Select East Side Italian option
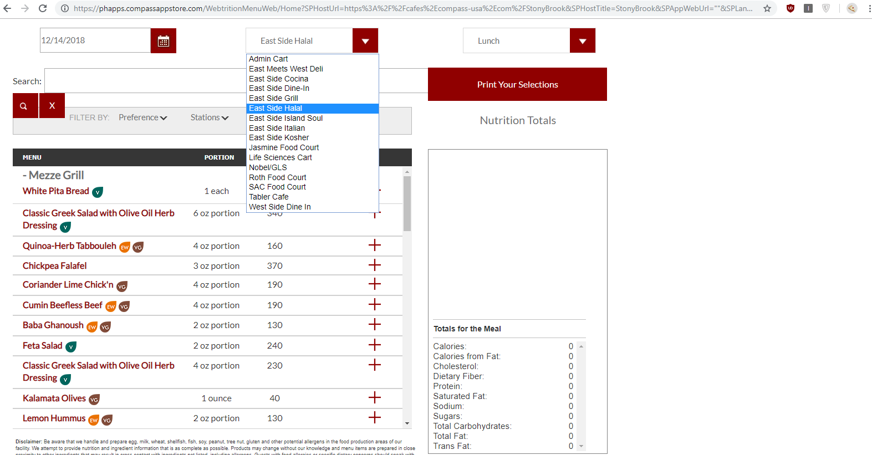Viewport: 872px width, 455px height. click(313, 128)
